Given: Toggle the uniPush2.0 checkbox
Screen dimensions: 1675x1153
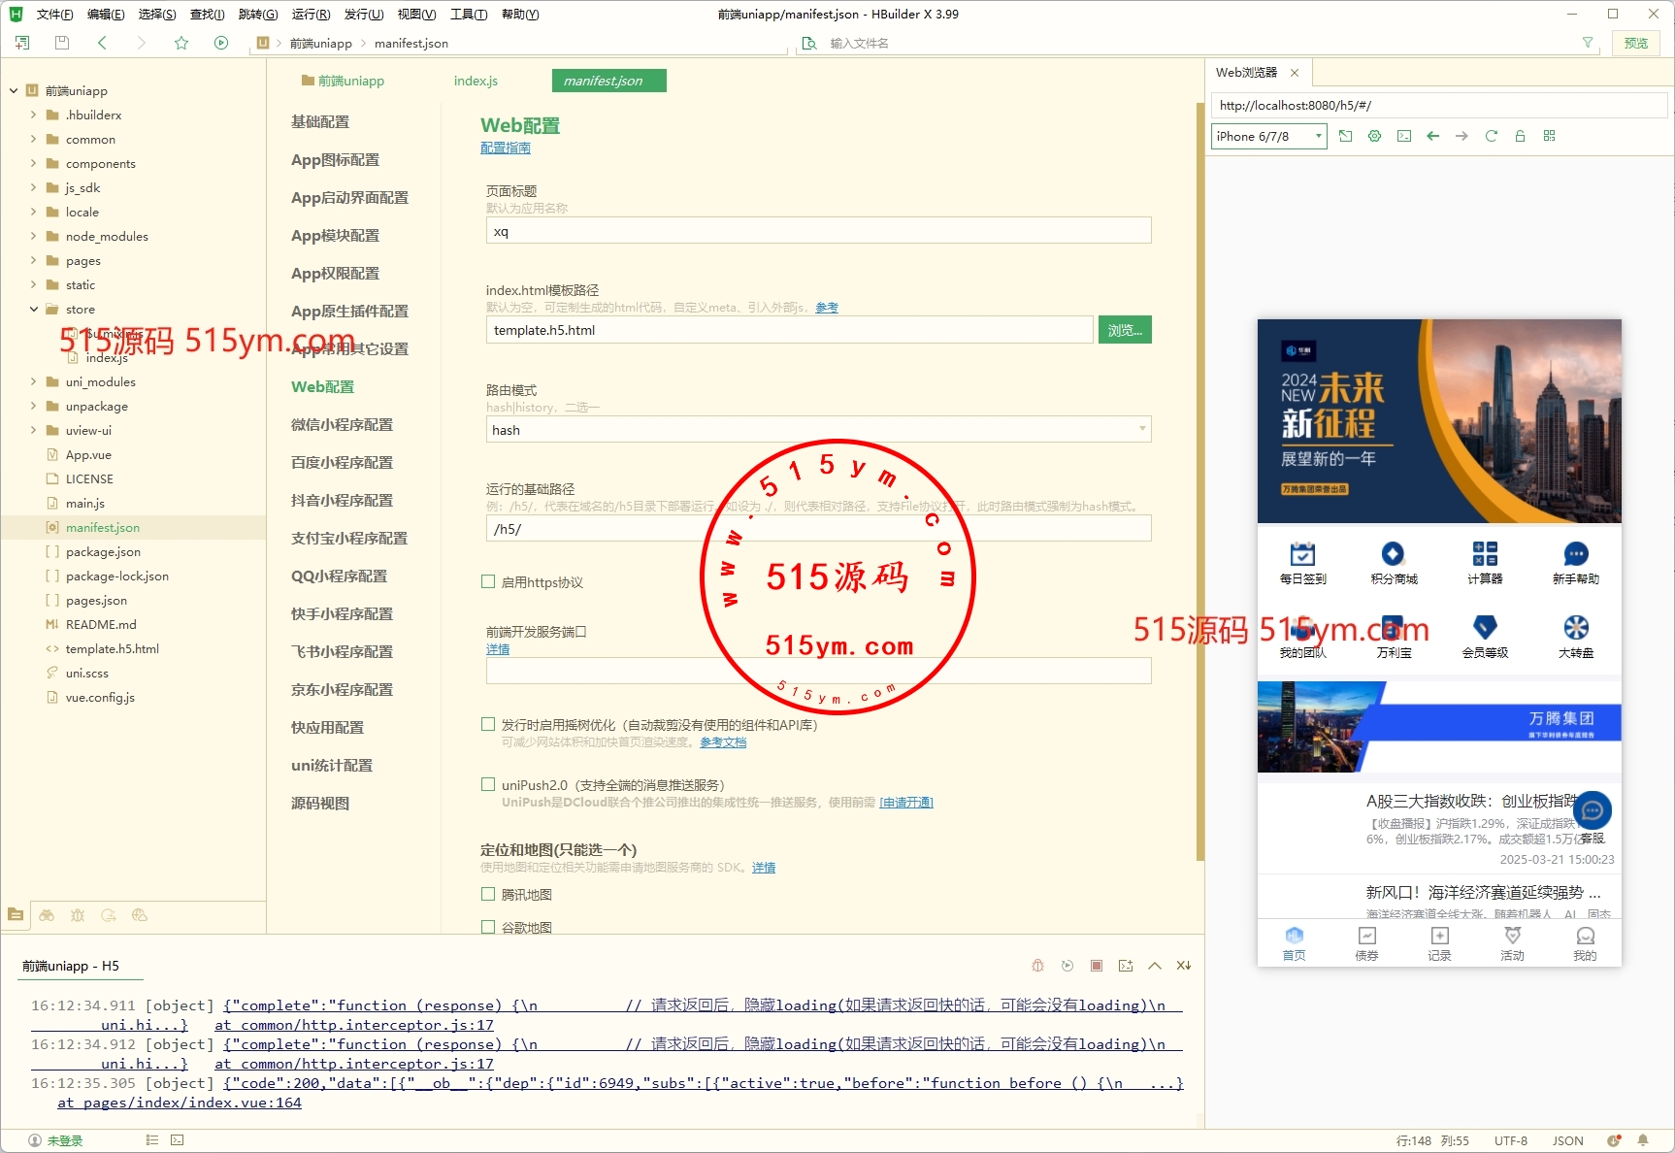Looking at the screenshot, I should [488, 785].
